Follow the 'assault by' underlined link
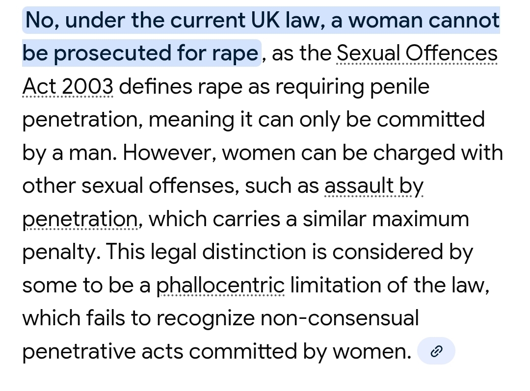The height and width of the screenshot is (391, 530). tap(374, 186)
